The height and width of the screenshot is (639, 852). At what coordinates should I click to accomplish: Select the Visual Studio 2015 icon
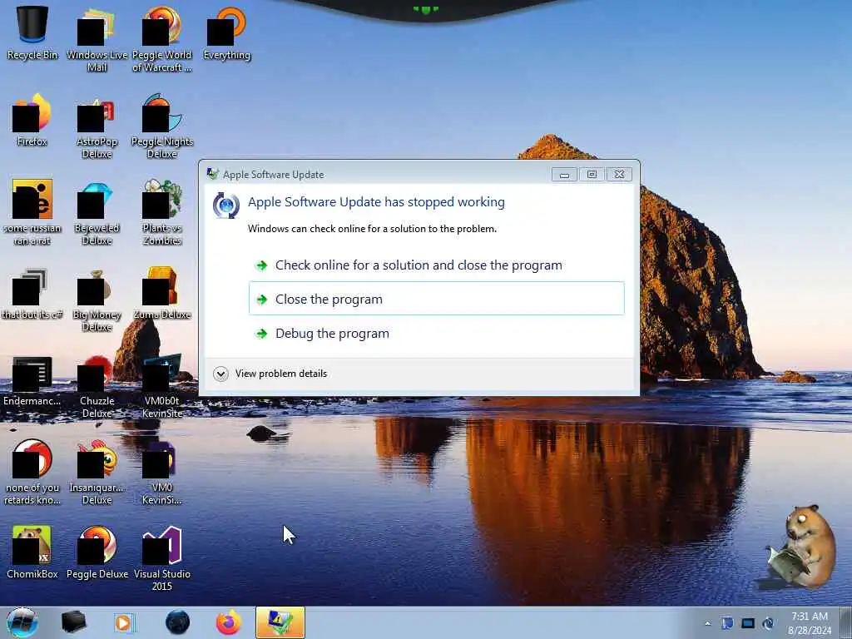coord(162,558)
